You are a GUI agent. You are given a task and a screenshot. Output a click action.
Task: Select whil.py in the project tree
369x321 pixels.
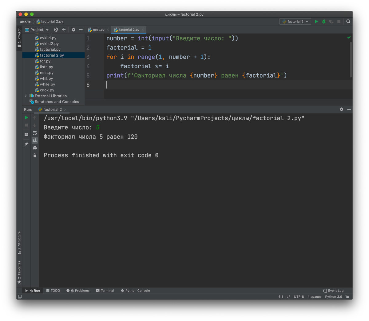[x=53, y=79]
